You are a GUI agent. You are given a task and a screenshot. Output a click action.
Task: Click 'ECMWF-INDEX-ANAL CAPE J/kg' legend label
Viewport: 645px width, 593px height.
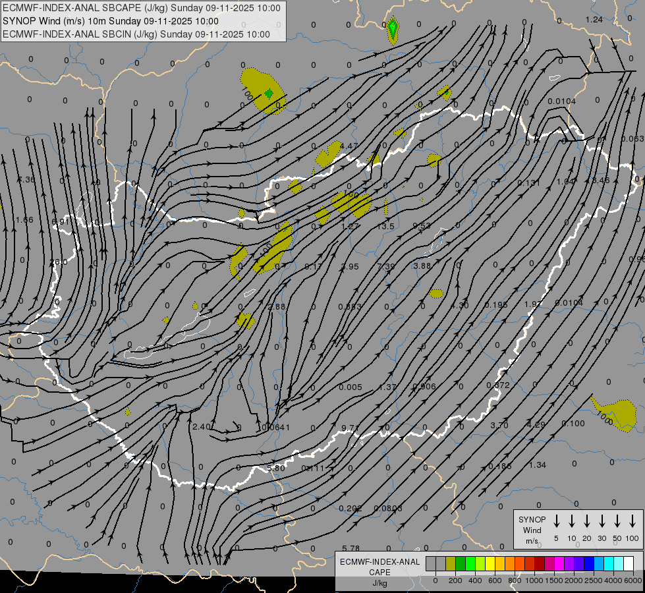(379, 573)
